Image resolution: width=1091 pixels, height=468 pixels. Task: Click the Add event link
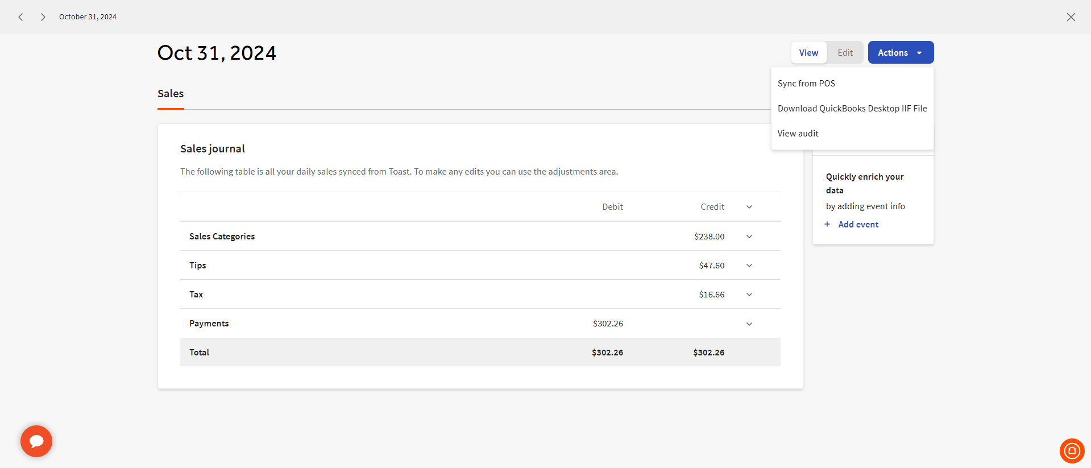click(x=858, y=225)
